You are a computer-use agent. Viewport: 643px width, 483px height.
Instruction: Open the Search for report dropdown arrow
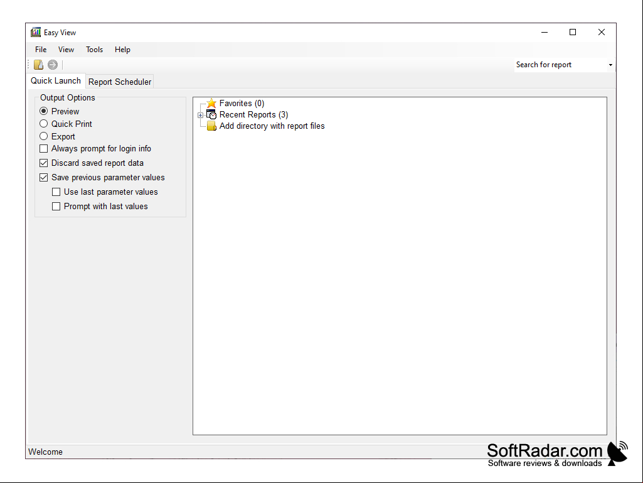(610, 65)
